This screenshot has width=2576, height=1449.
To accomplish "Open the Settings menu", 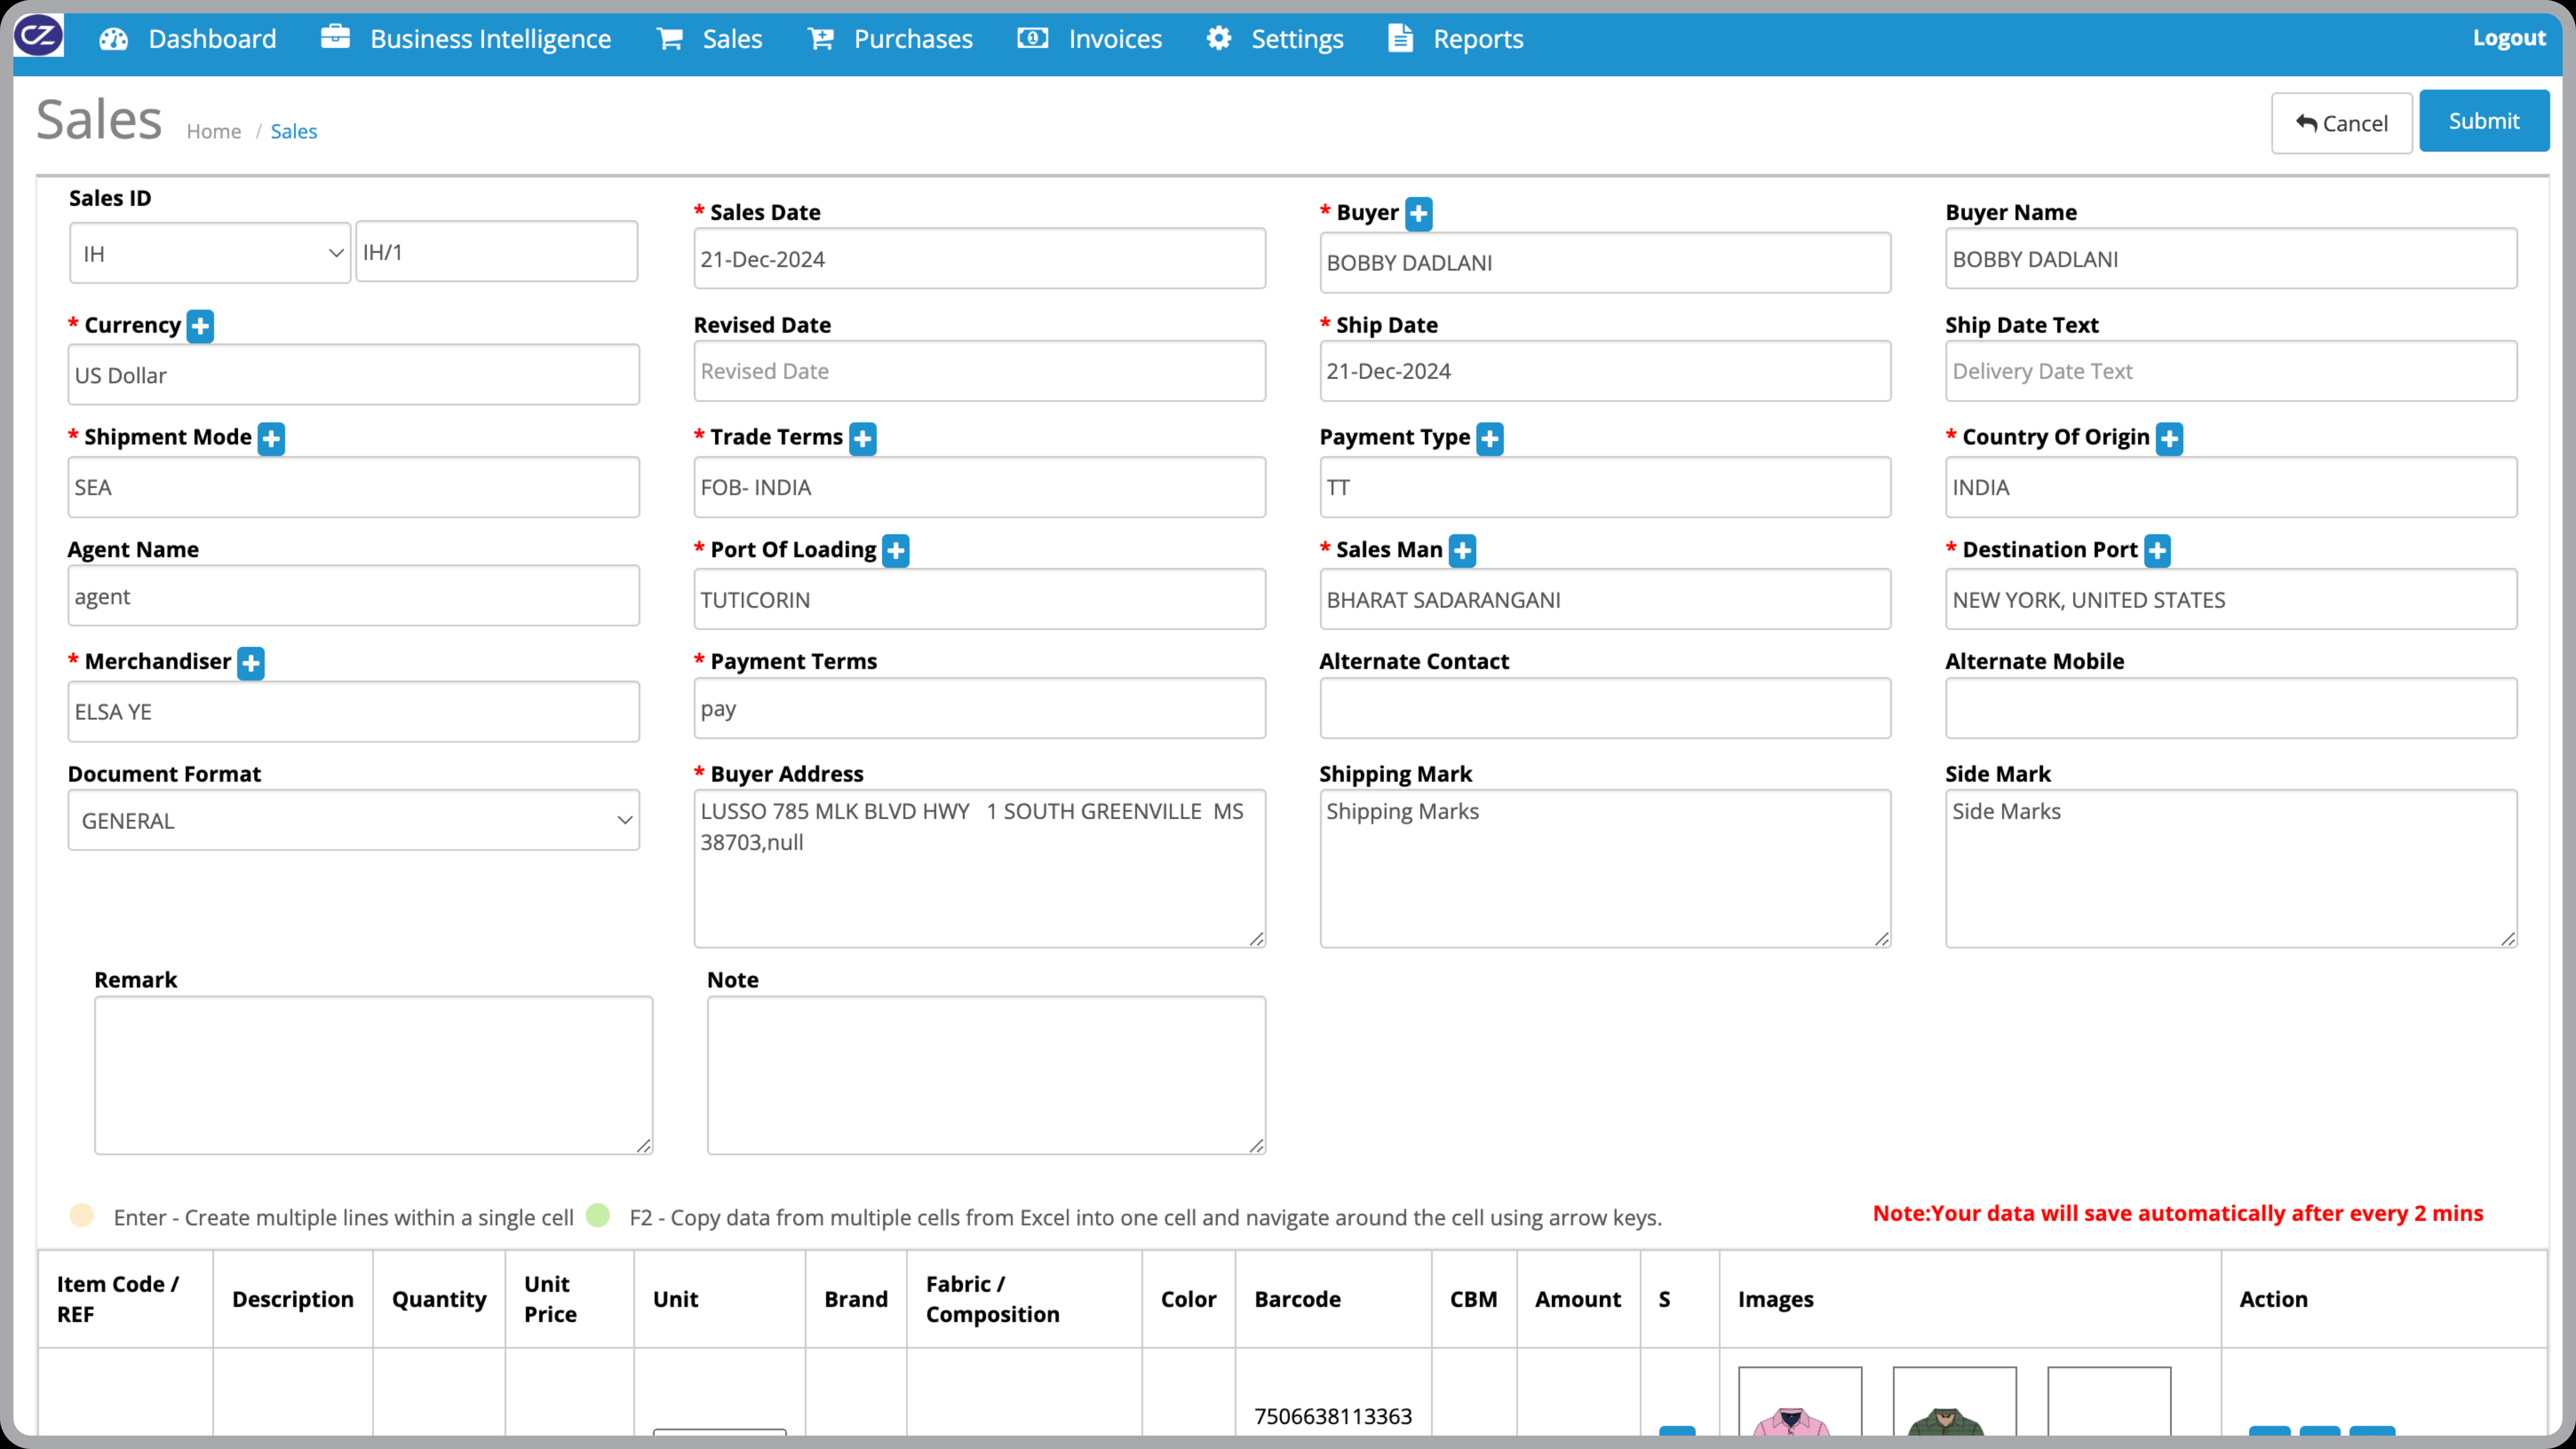I will pyautogui.click(x=1296, y=39).
